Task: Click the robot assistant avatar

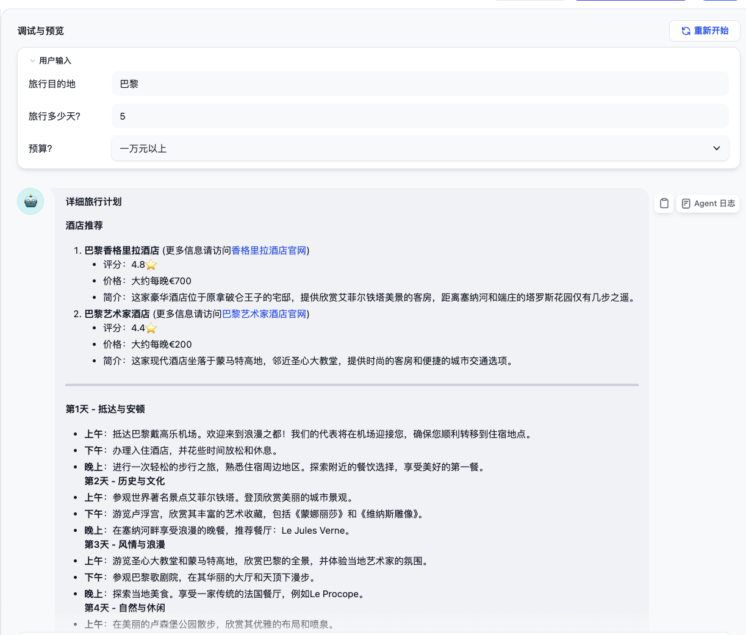Action: [x=30, y=201]
